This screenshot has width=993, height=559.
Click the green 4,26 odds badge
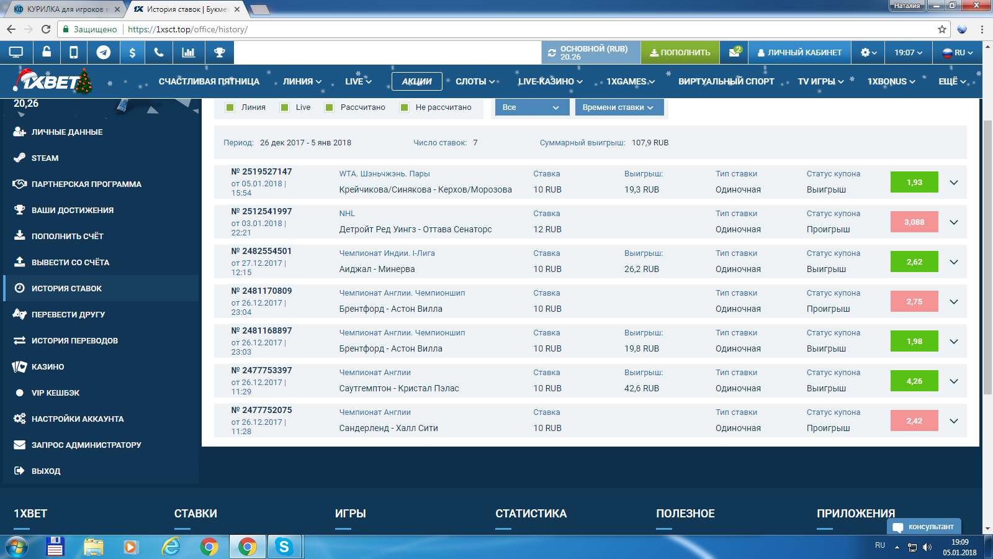point(914,381)
